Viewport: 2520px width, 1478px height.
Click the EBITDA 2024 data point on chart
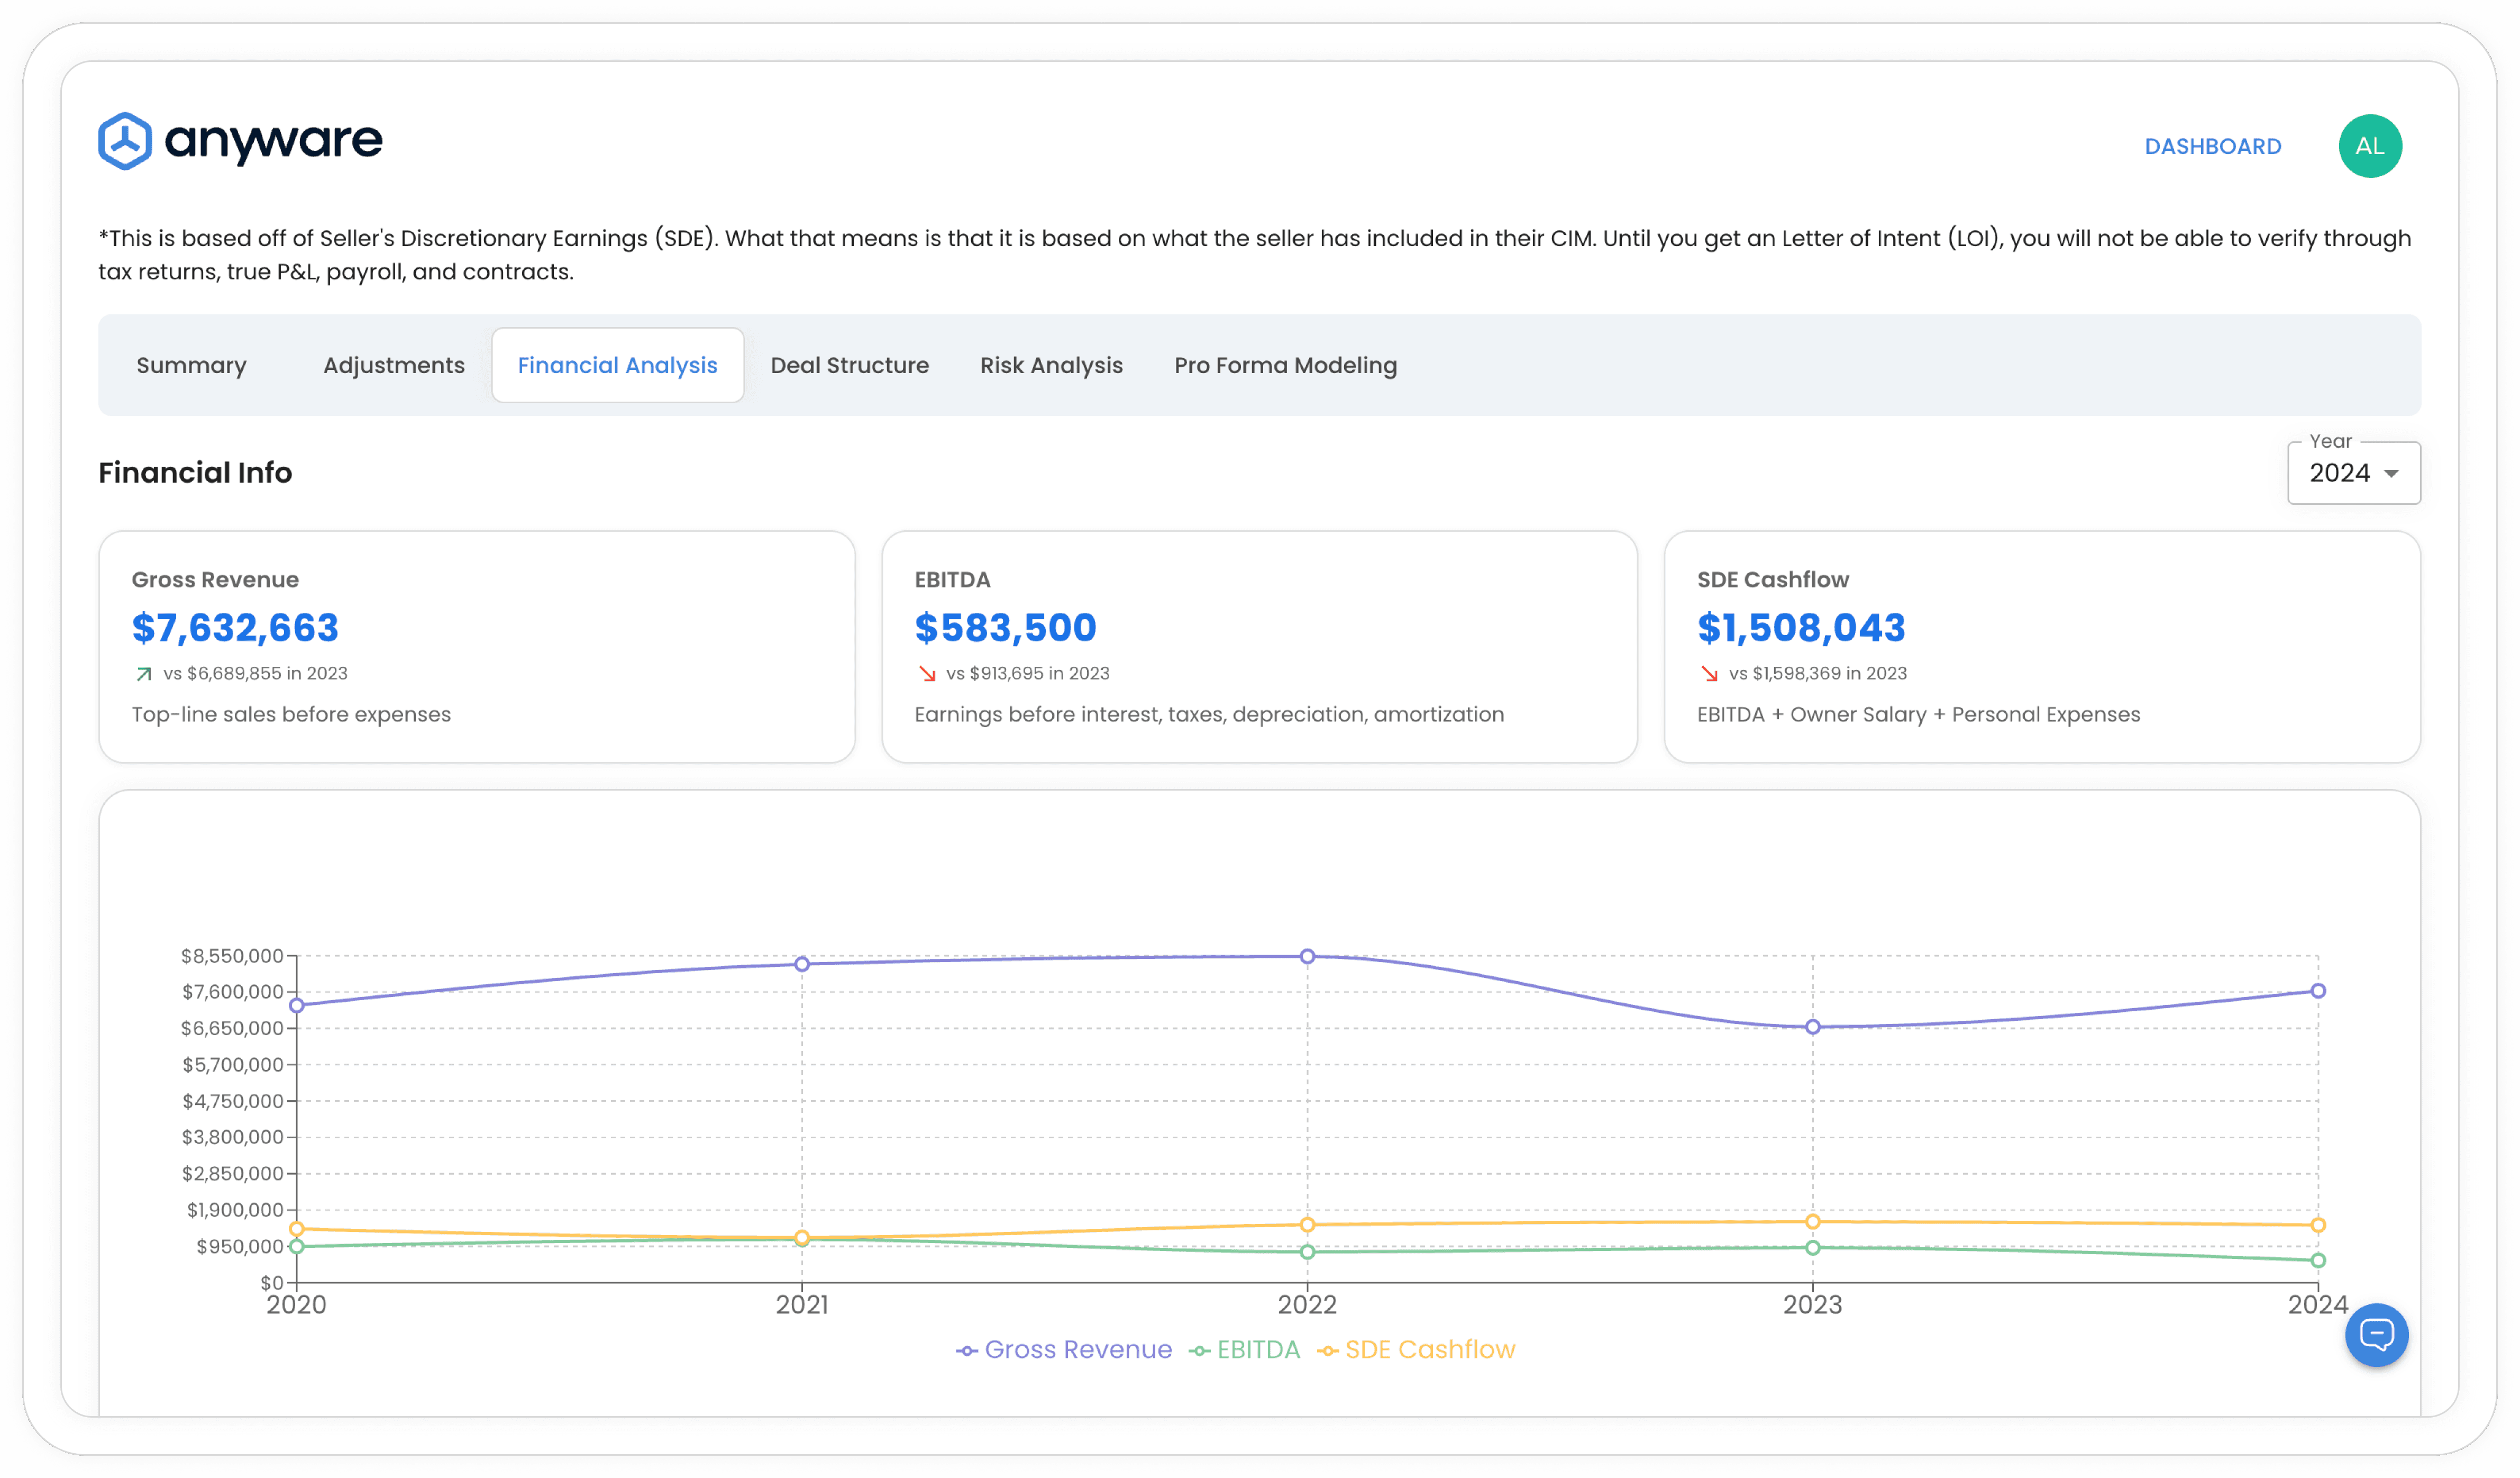2317,1261
